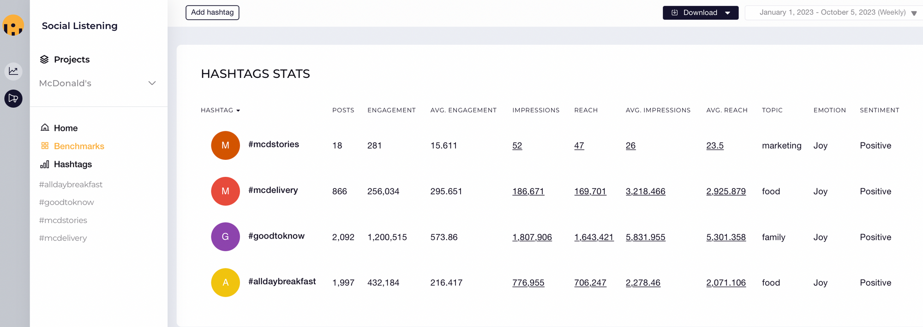The image size is (923, 327).
Task: Click the AVG. REACH column header
Action: 727,110
